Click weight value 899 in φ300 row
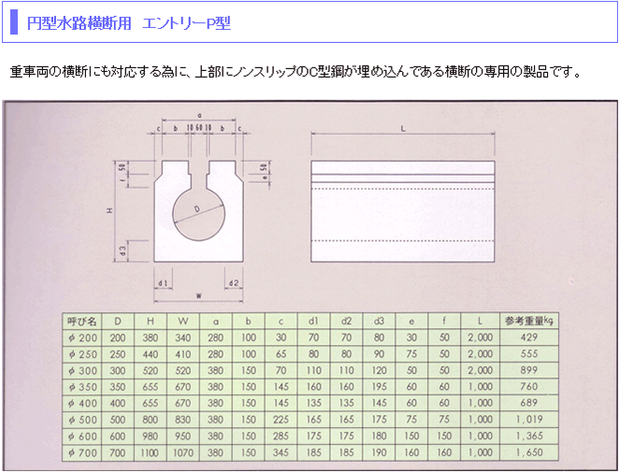This screenshot has width=619, height=472. pos(529,369)
